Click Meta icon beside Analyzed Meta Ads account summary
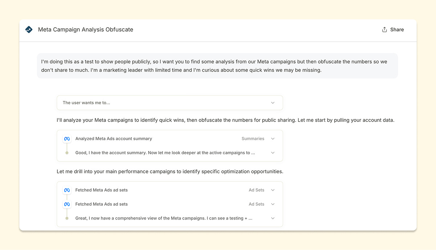The height and width of the screenshot is (250, 436). click(x=67, y=139)
